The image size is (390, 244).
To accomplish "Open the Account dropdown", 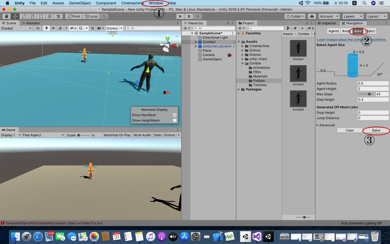I will pyautogui.click(x=329, y=16).
